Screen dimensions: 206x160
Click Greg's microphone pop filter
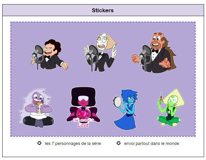147,50
